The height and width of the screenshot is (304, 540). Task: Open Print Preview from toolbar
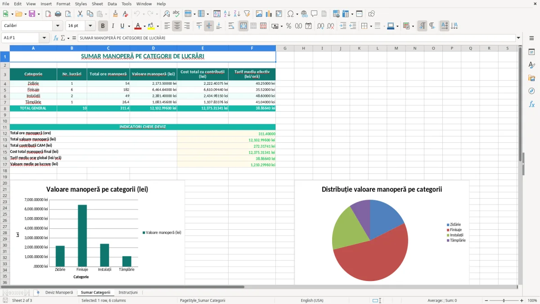tap(68, 14)
